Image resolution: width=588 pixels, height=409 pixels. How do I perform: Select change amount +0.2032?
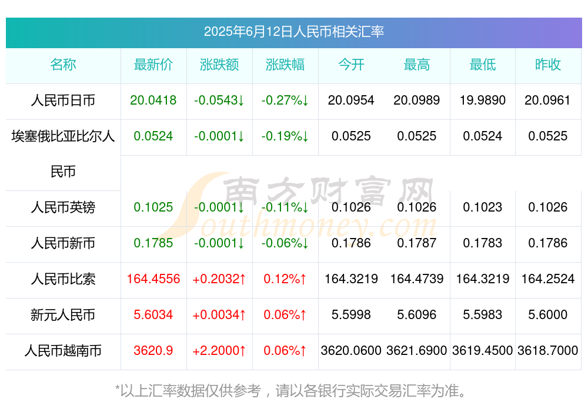tap(219, 279)
